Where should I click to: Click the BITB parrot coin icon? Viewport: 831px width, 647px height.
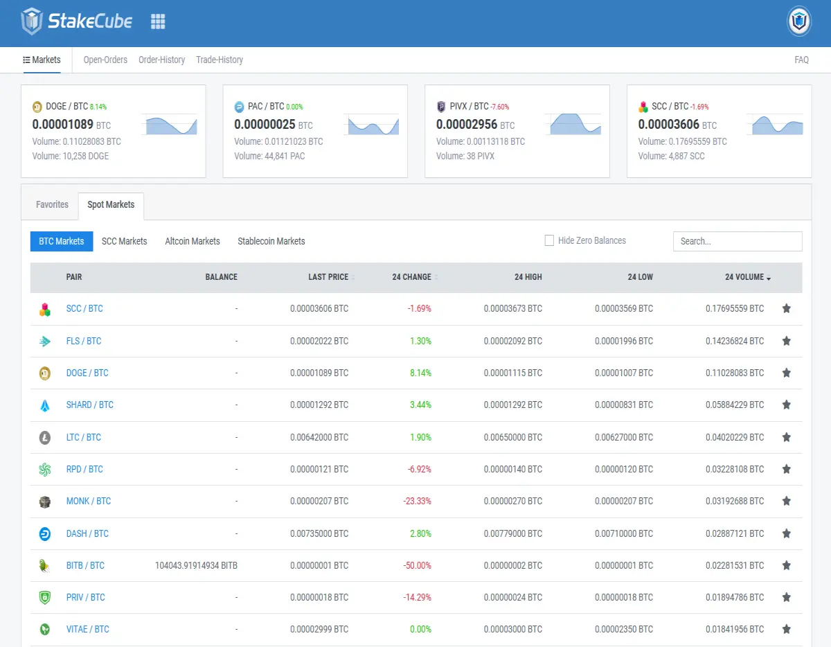click(x=45, y=565)
